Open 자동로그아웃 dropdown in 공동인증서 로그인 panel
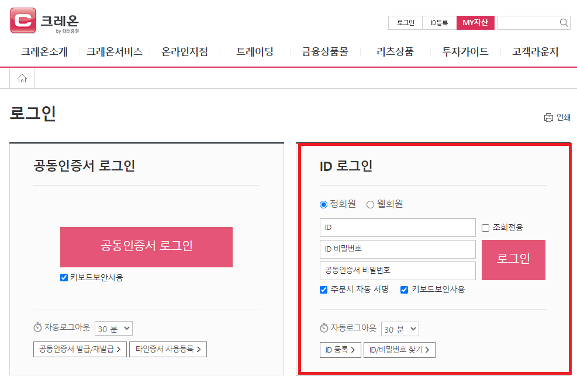 click(x=113, y=329)
